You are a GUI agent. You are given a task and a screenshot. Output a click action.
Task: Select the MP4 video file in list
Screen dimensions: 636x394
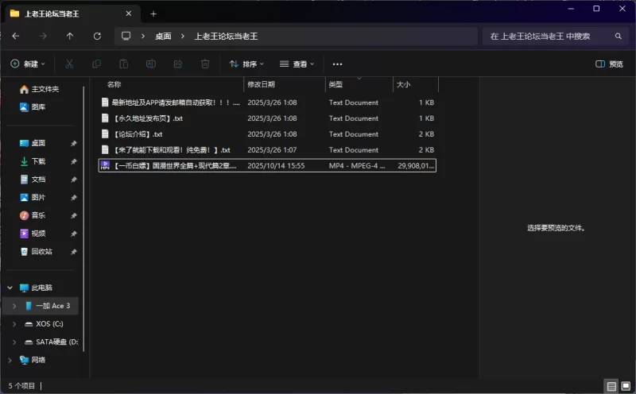(x=175, y=165)
